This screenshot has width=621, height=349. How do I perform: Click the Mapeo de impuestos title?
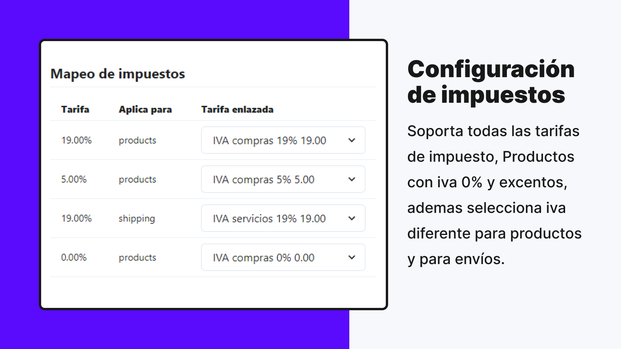click(x=118, y=74)
